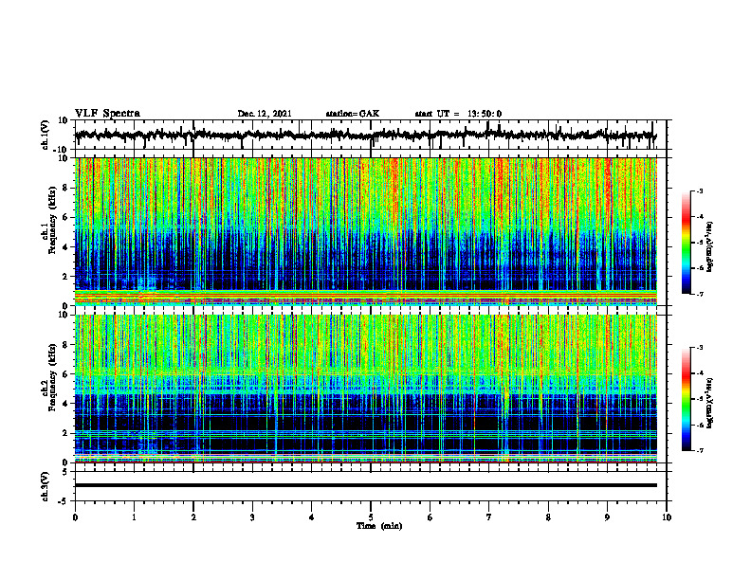Click the "8" kHz tick on ch.1 frequency axis
Screen dimensions: 751x580
tap(66, 188)
